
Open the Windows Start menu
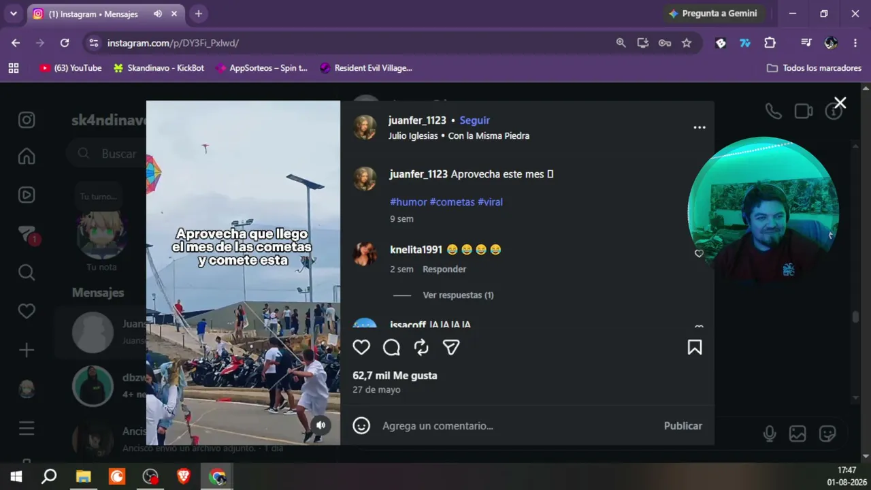[x=16, y=476]
